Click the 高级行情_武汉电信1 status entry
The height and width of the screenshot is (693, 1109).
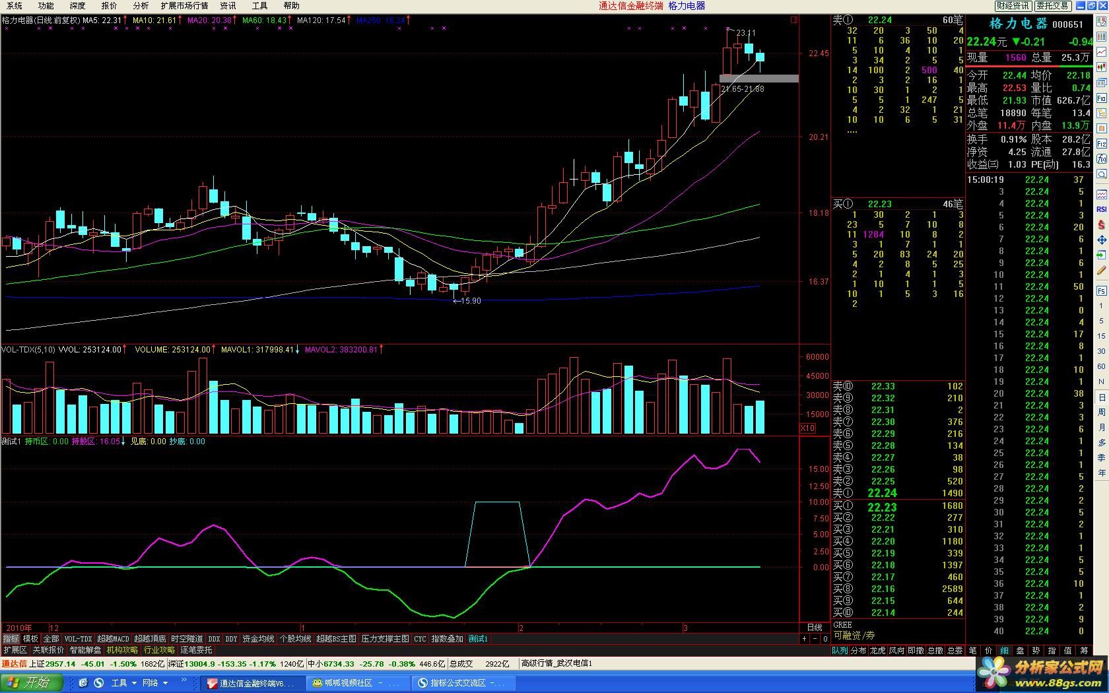click(556, 664)
